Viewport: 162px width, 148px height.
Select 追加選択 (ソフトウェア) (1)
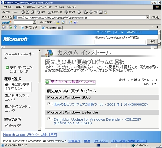pos(17,98)
